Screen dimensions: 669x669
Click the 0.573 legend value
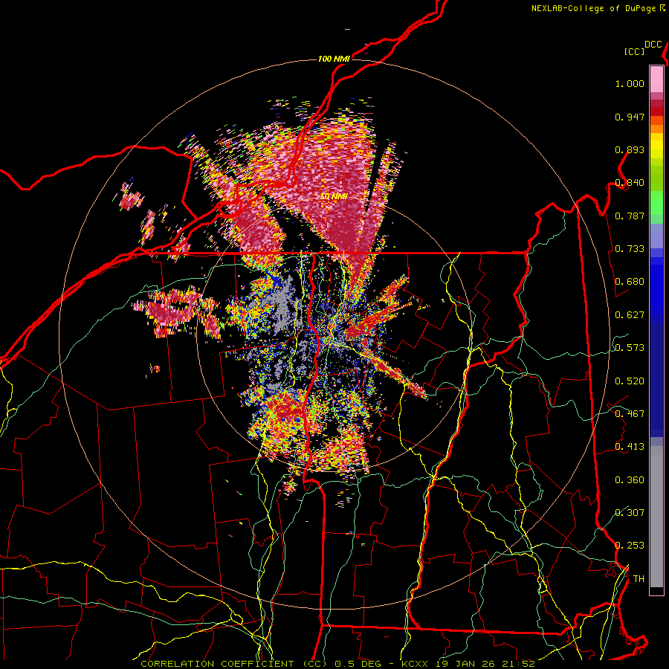coord(630,348)
